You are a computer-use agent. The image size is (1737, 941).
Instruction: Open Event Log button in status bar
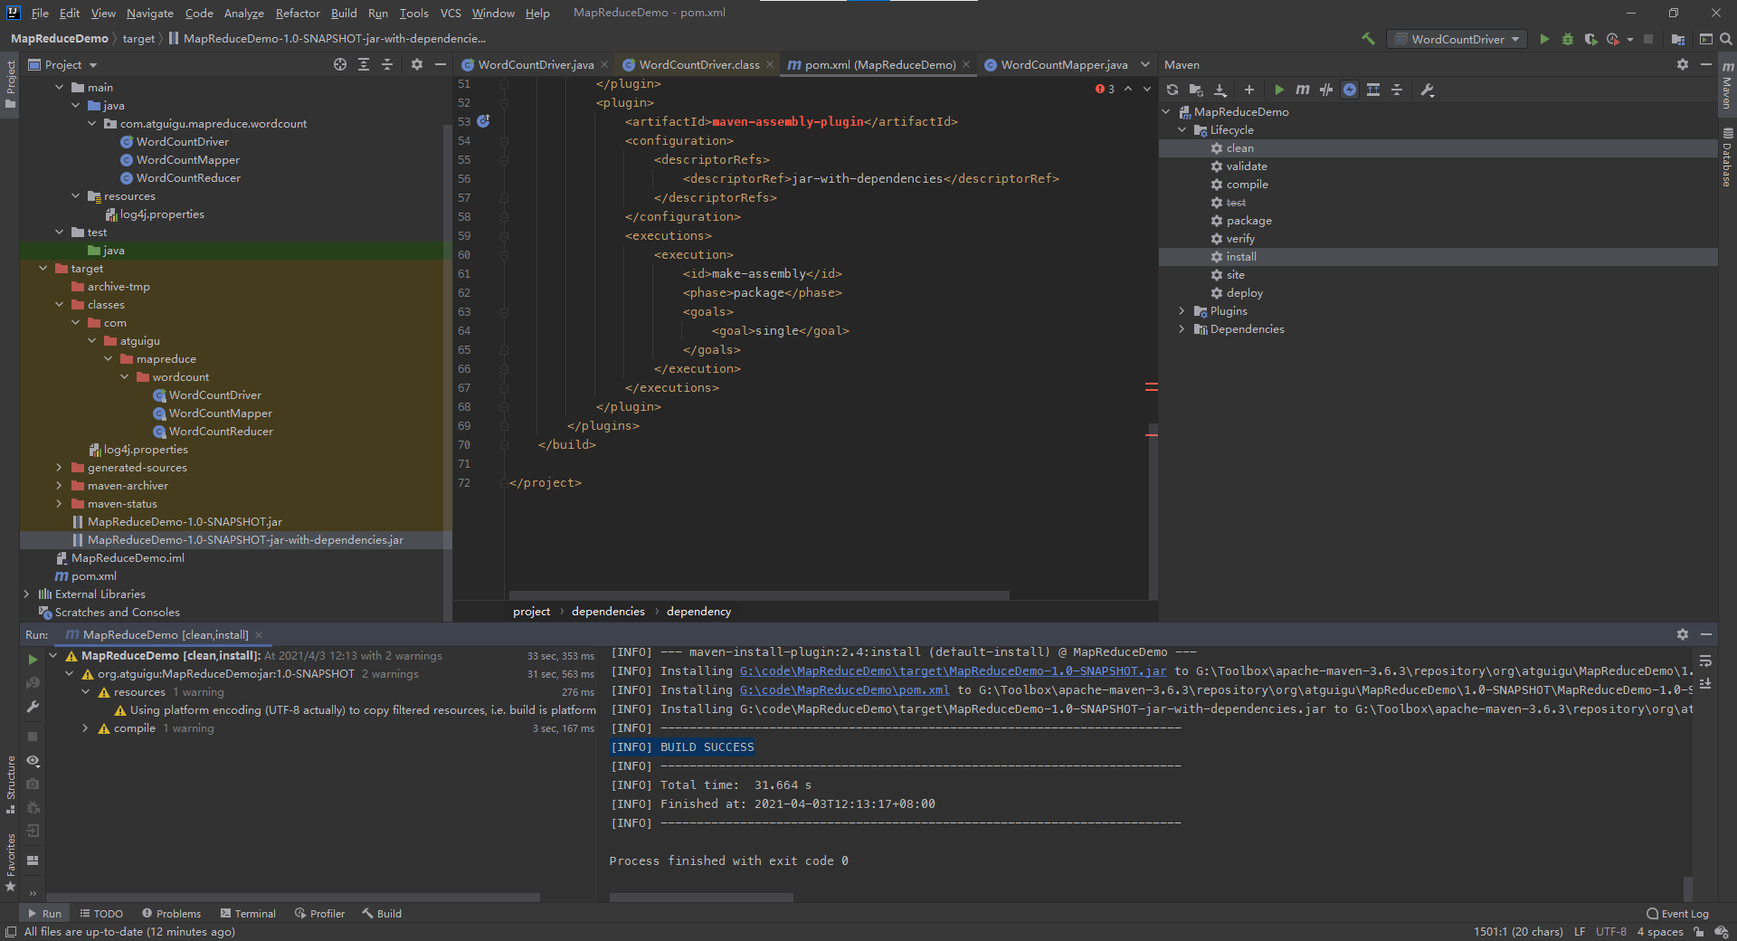(1677, 913)
